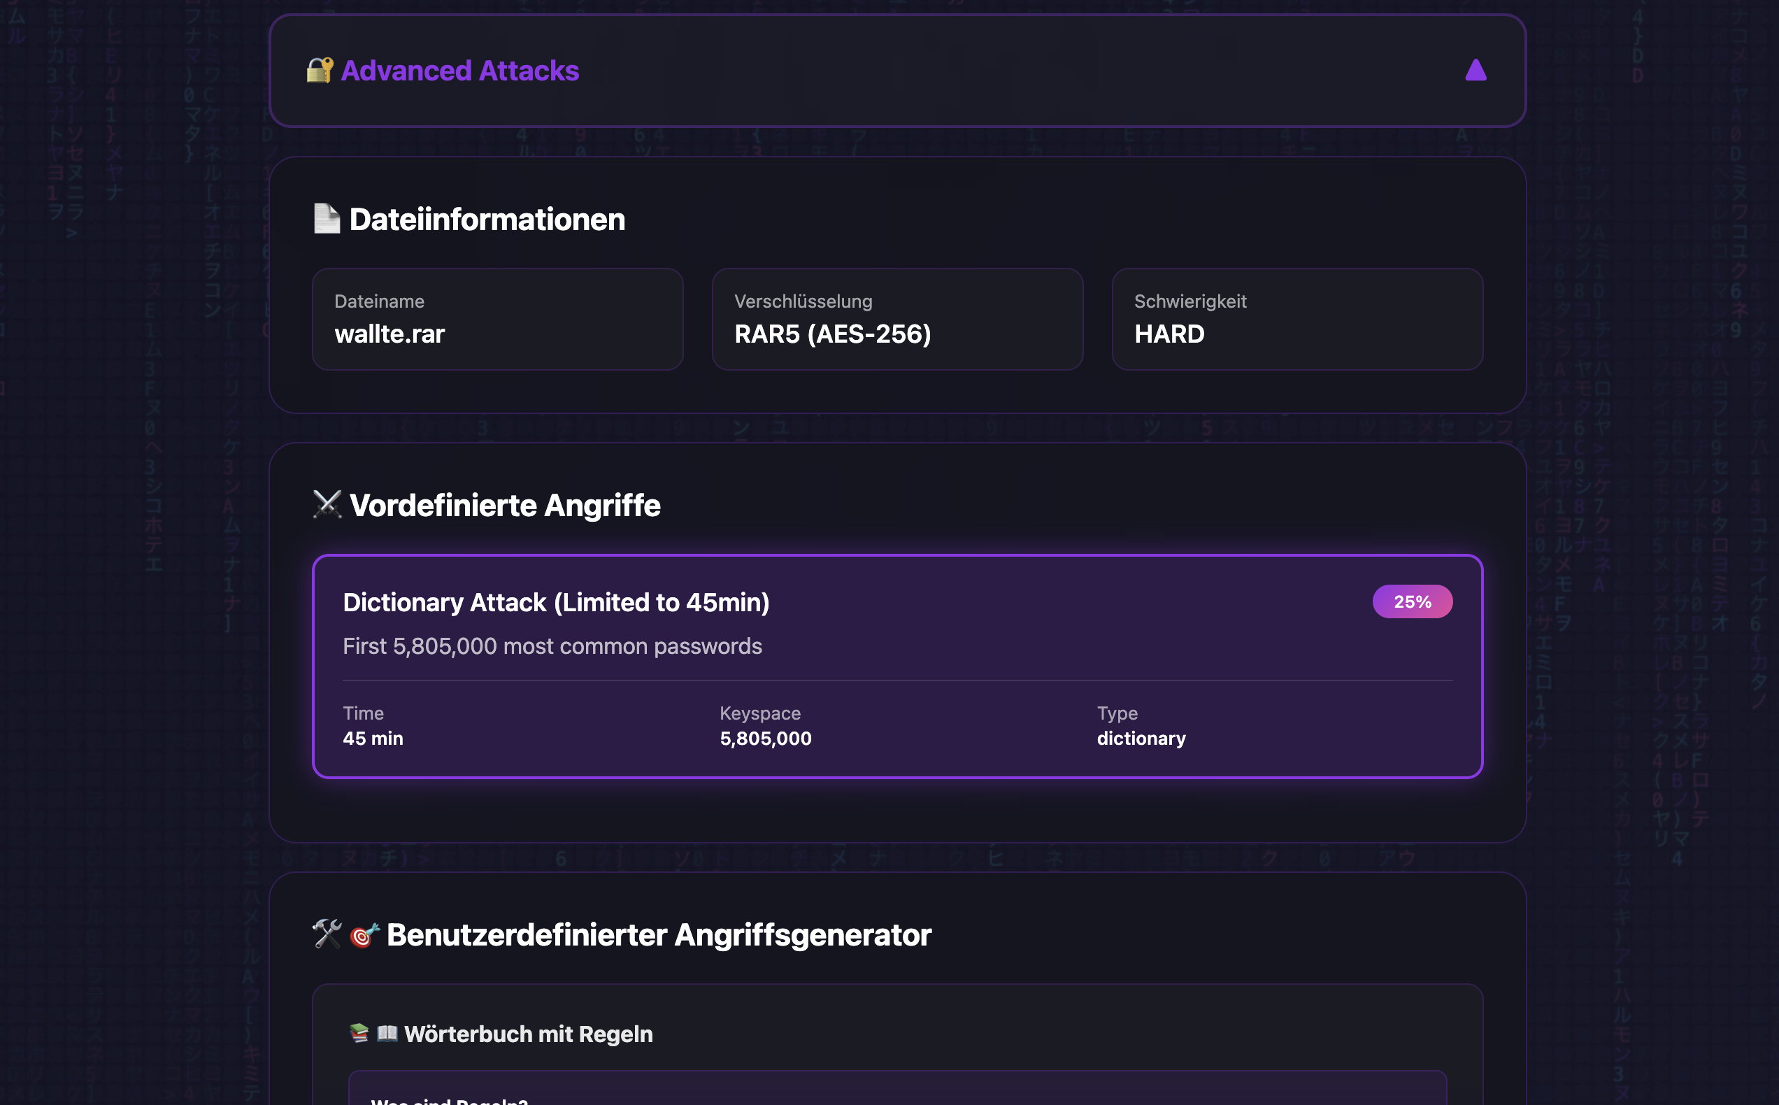
Task: Click the dart target icon
Action: point(364,934)
